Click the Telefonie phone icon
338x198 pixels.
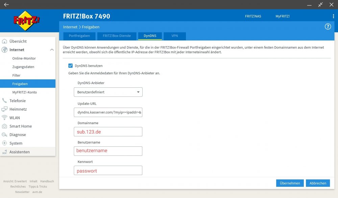(4, 101)
